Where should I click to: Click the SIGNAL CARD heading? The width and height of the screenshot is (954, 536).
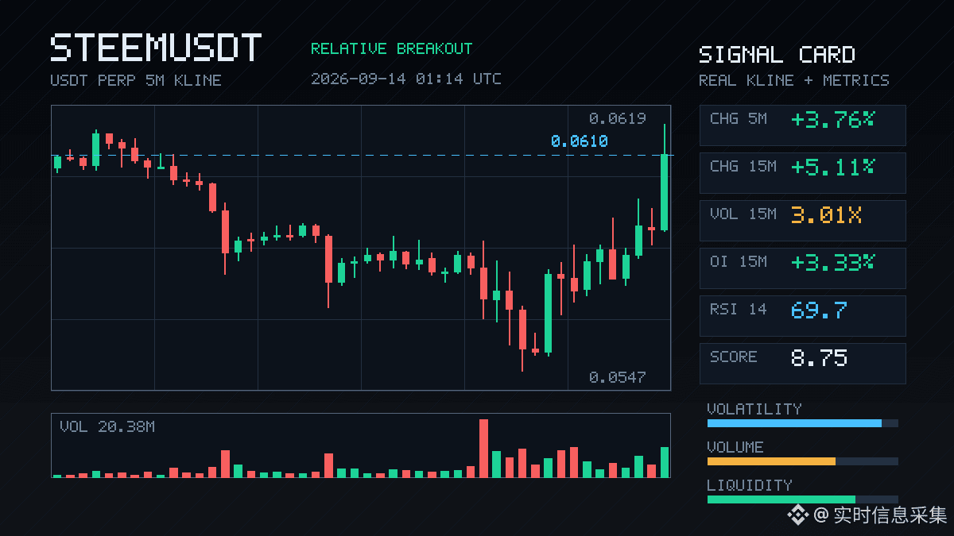point(777,55)
